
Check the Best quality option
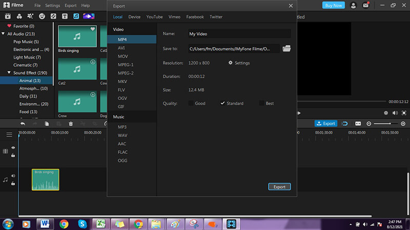[261, 103]
